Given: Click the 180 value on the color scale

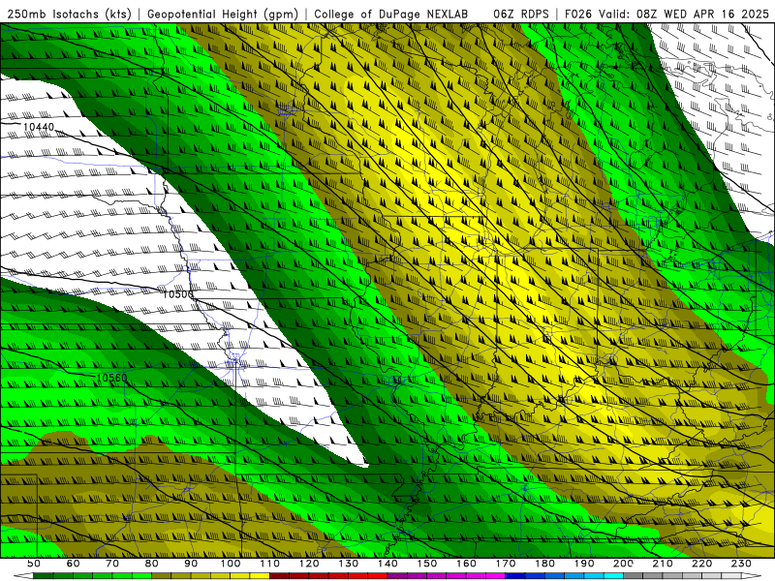Looking at the screenshot, I should (544, 564).
